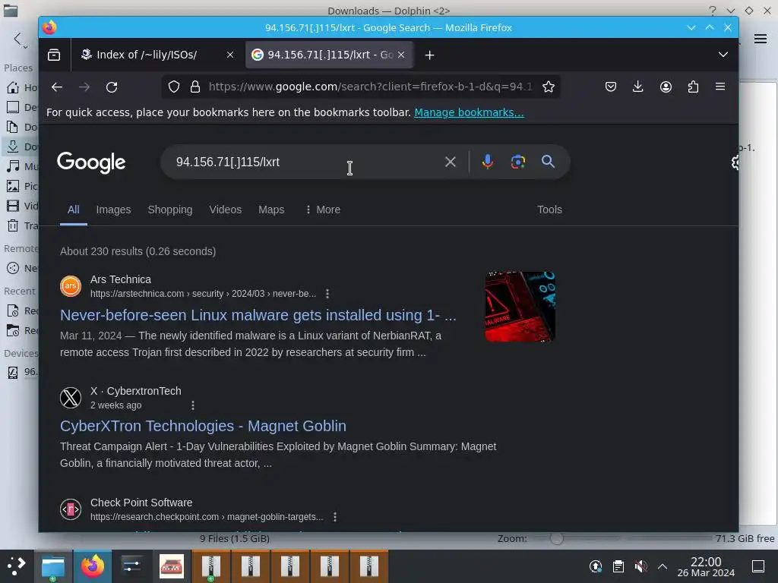Adjust the Dolphin zoom slider handle
This screenshot has width=778, height=583.
[x=557, y=538]
